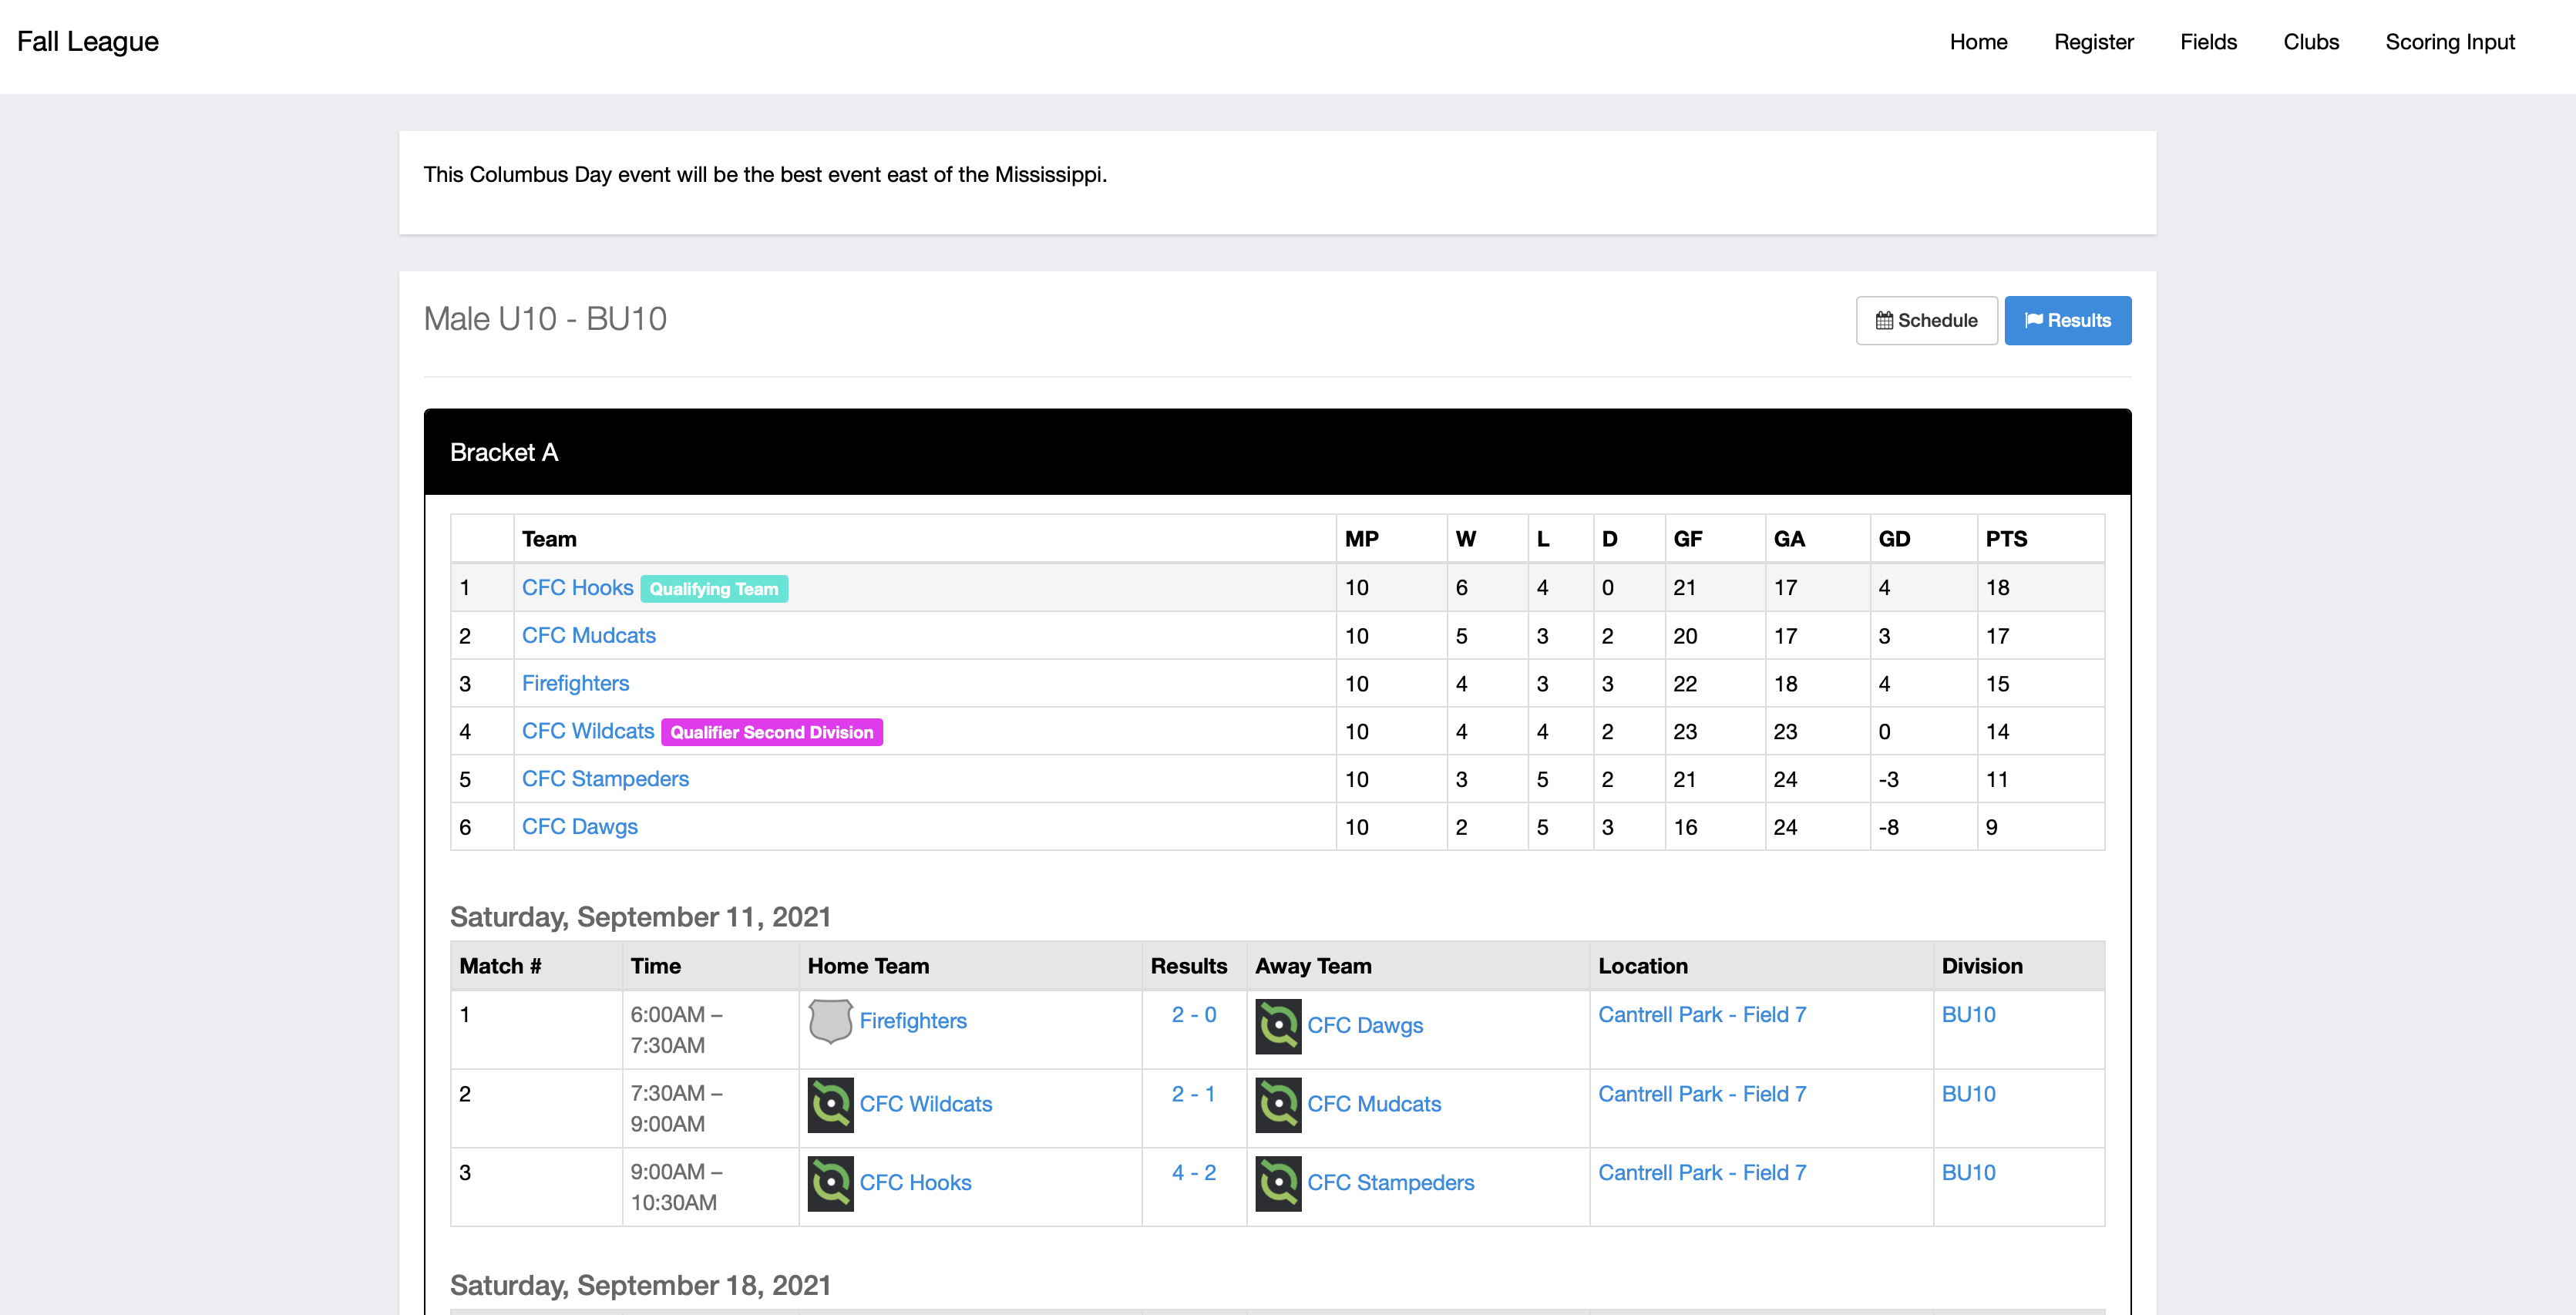Open BU10 division link for match 3
Viewport: 2576px width, 1315px height.
point(1968,1173)
